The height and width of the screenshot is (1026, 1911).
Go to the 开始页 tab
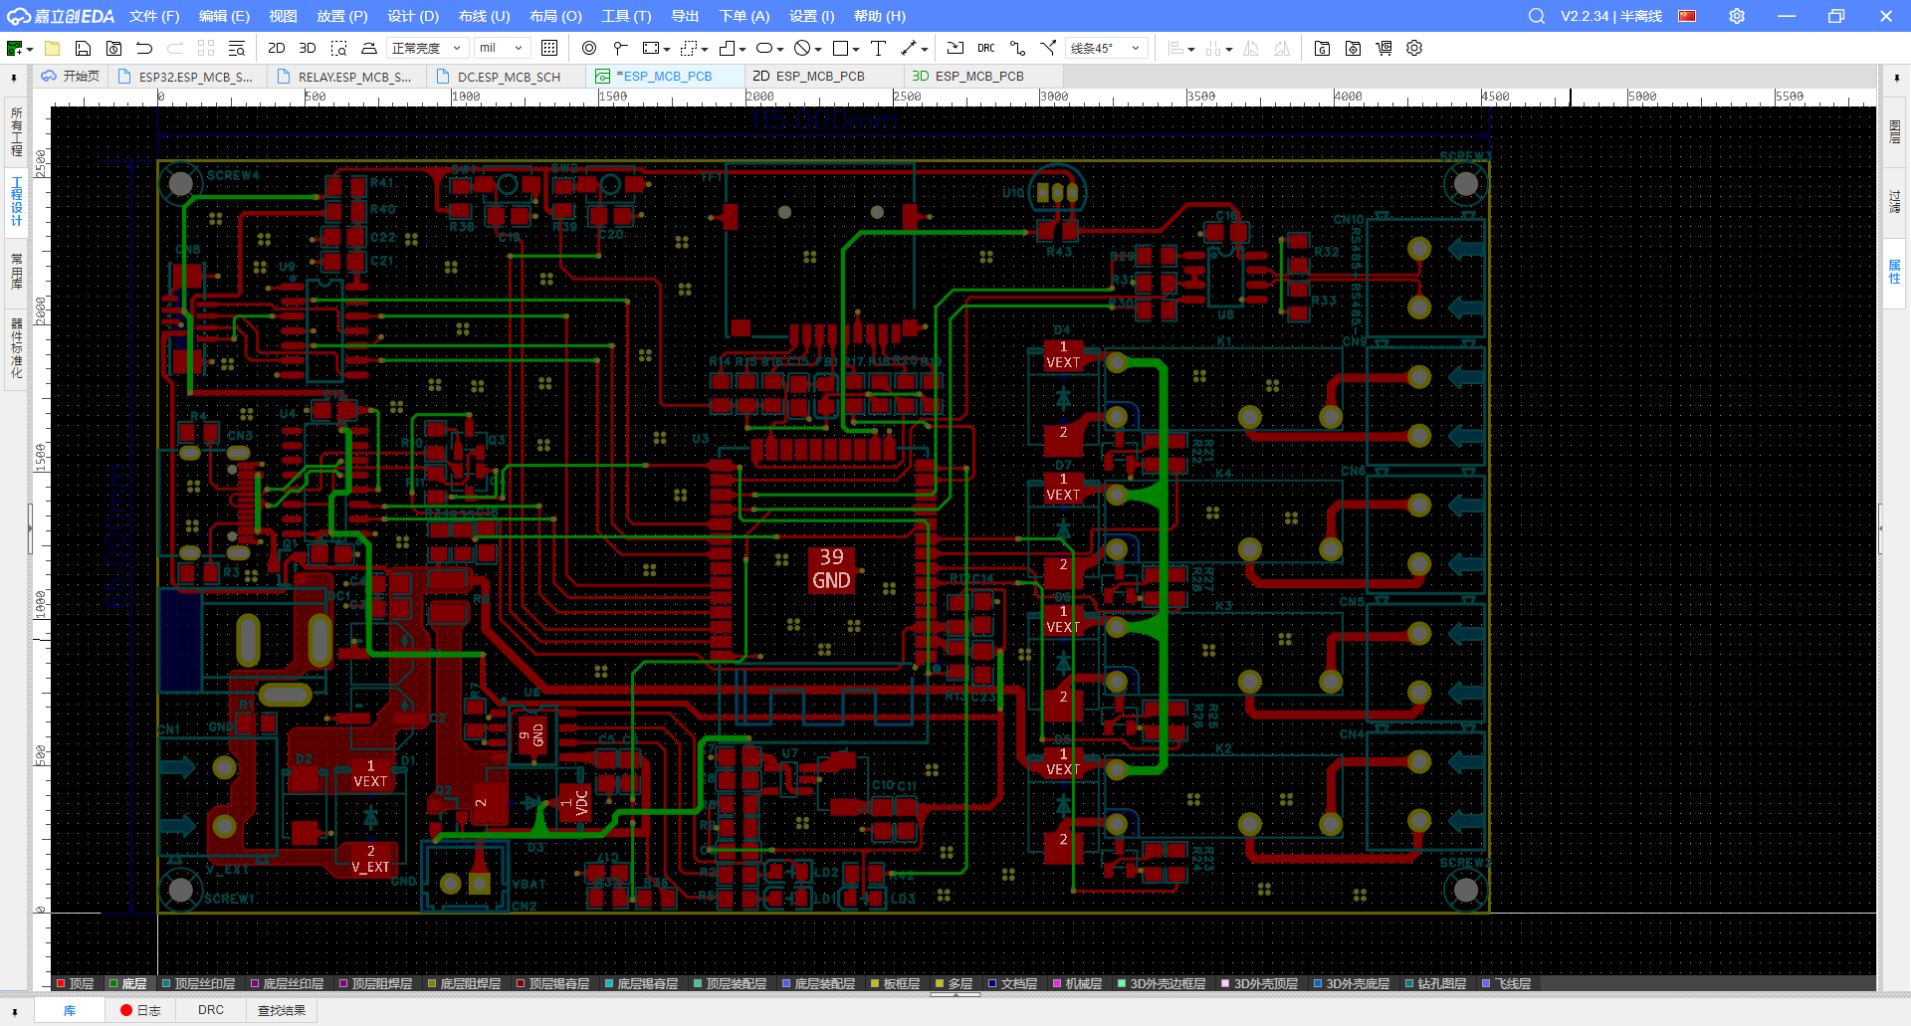pyautogui.click(x=70, y=76)
